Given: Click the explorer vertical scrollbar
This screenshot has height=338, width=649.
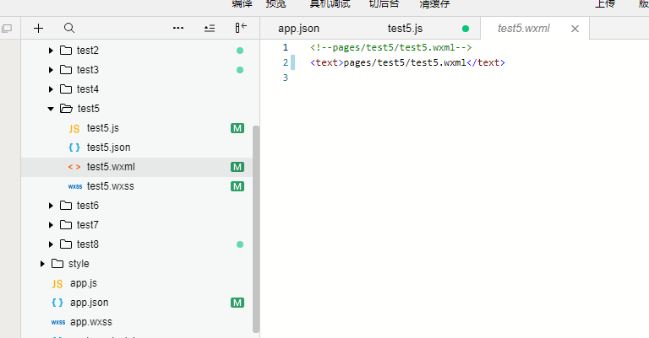Looking at the screenshot, I should (256, 229).
